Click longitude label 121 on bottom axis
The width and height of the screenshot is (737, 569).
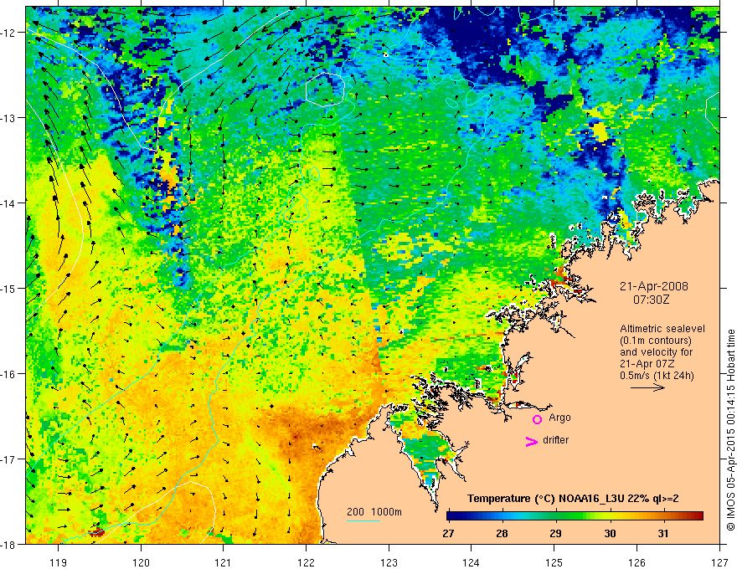point(224,562)
